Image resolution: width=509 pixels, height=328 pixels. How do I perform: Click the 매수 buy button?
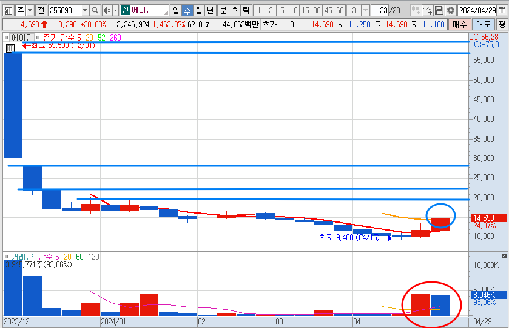tap(459, 24)
